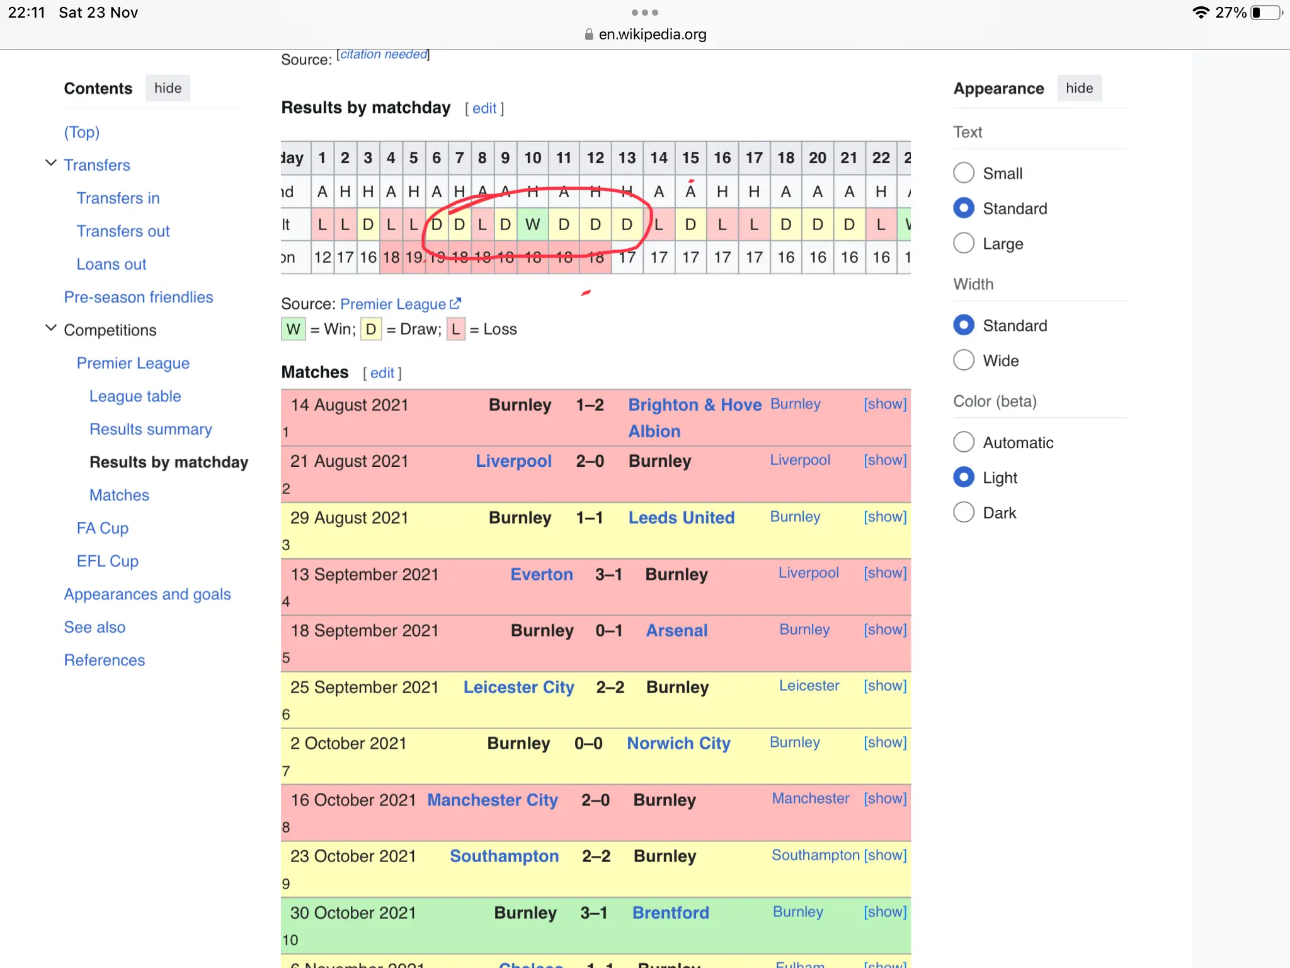
Task: Enable the Wide width setting
Action: [963, 361]
